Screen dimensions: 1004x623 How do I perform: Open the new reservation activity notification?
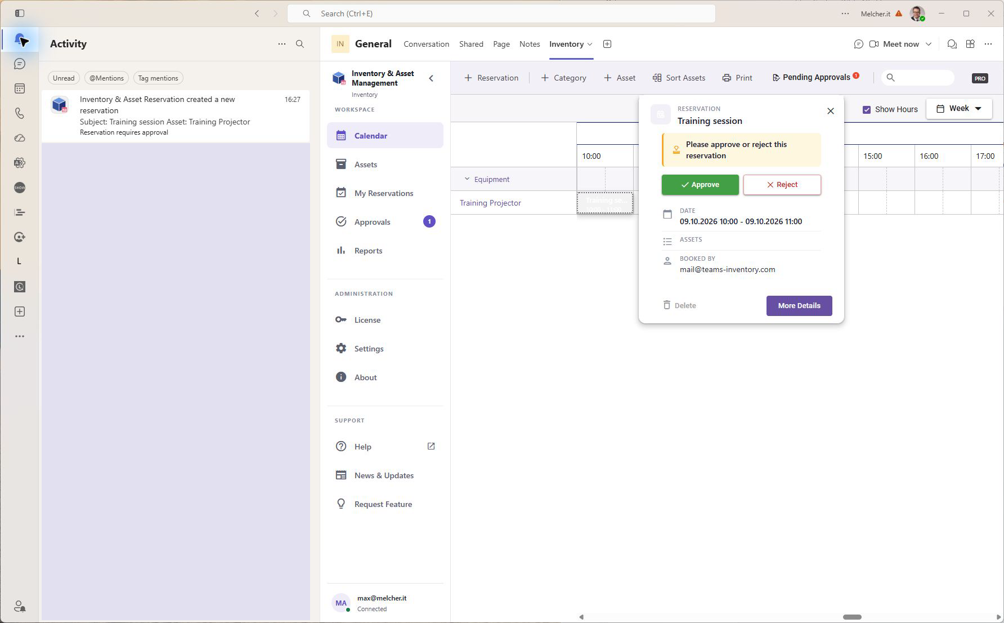[x=176, y=115]
